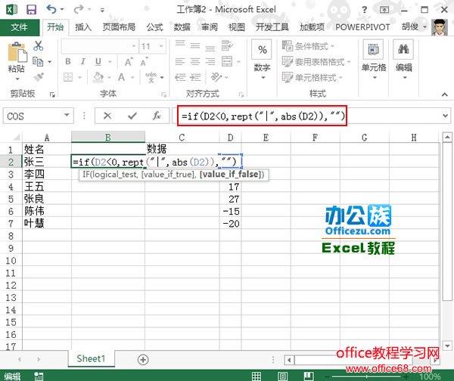Select the Sheet1 worksheet tab

point(91,359)
